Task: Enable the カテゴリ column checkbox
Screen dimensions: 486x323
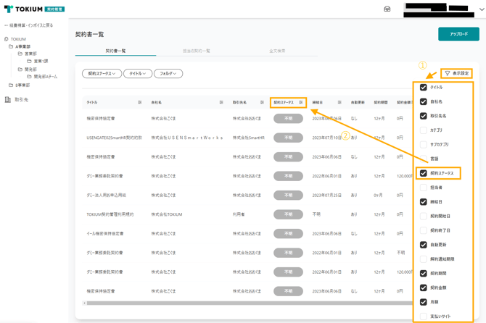Action: point(424,130)
